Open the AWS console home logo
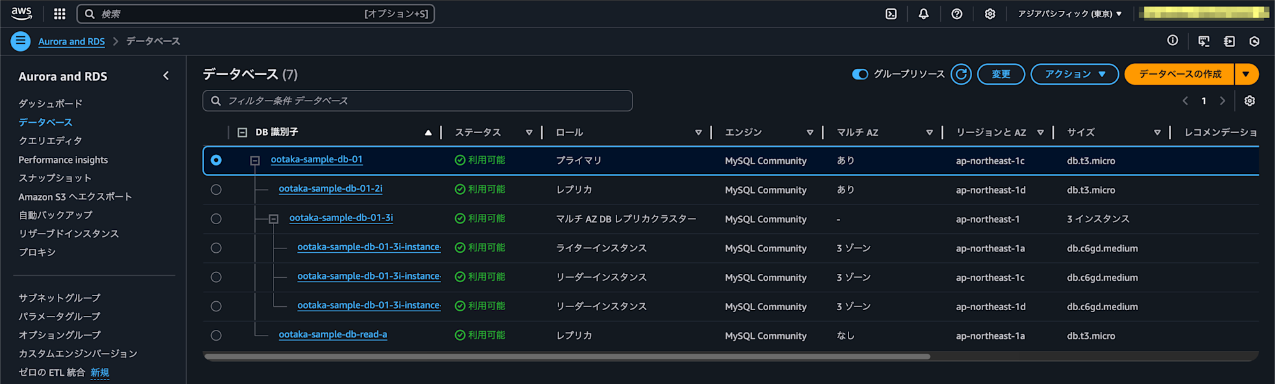 (22, 13)
